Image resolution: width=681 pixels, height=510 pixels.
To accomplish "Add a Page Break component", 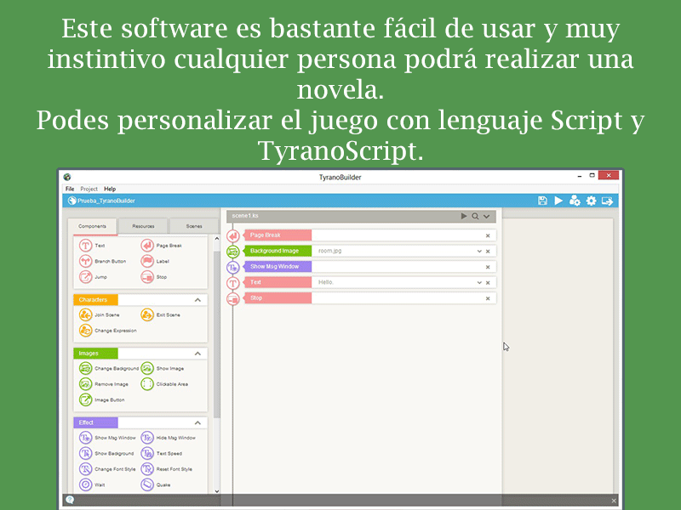I will [x=161, y=246].
